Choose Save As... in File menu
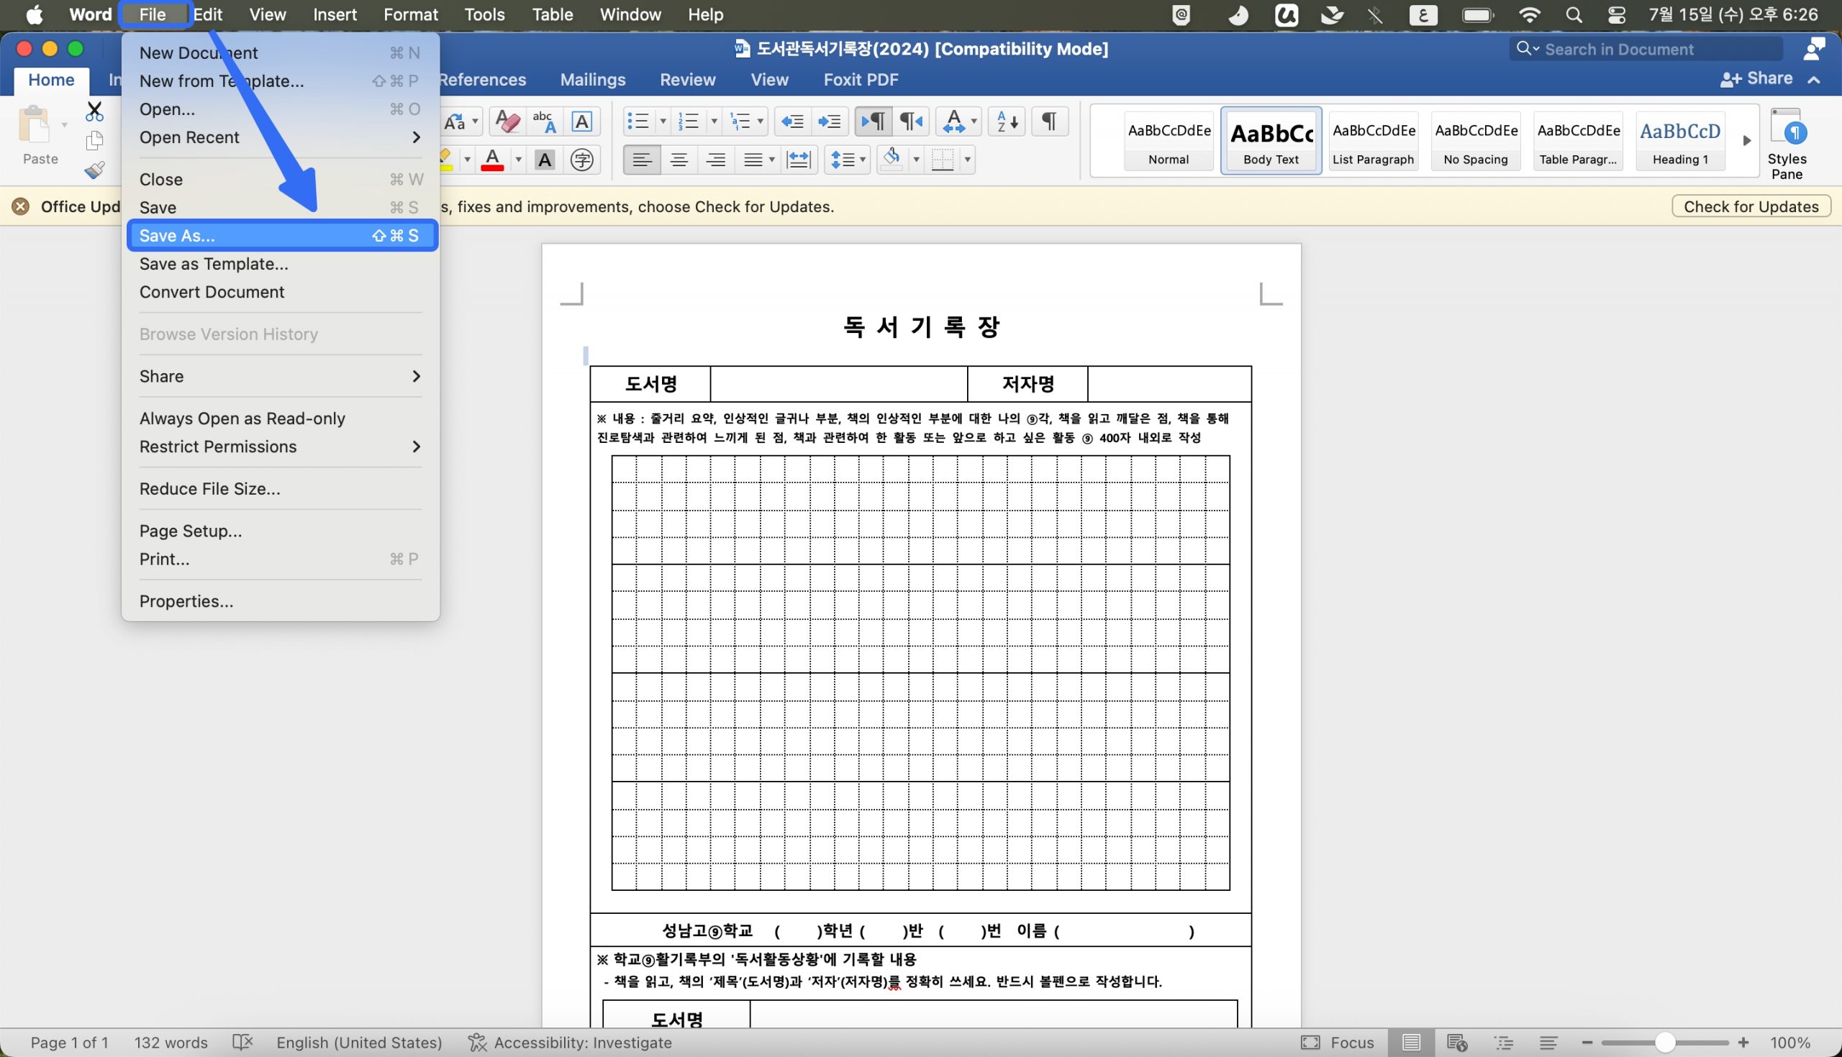 [281, 236]
